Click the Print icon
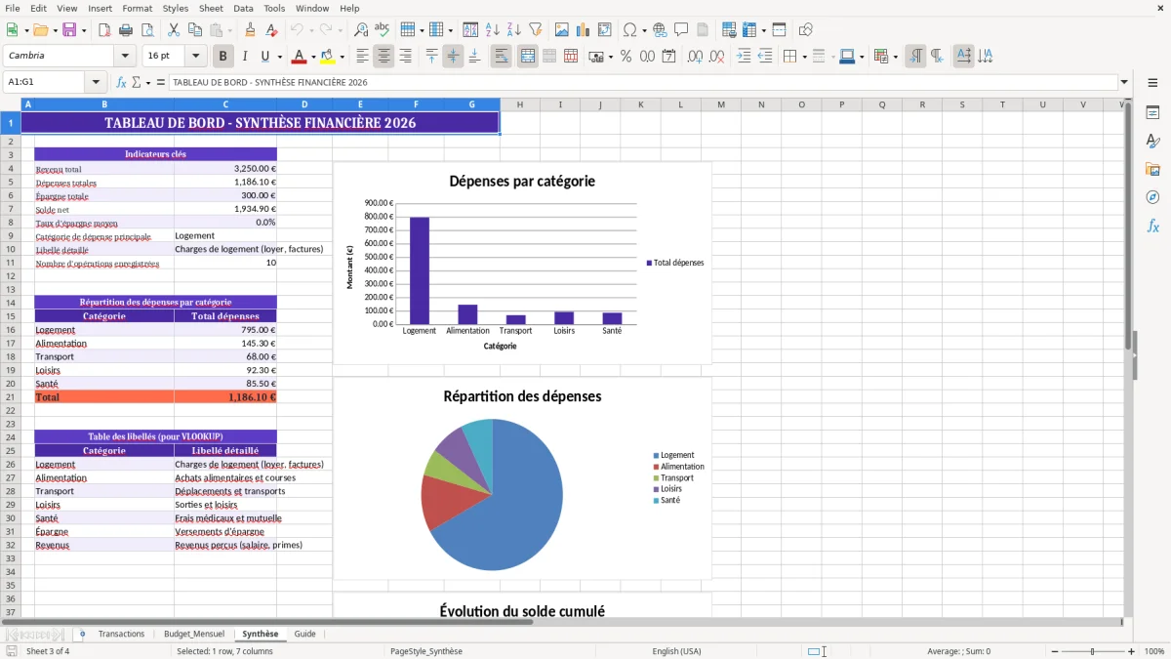The image size is (1171, 659). click(x=126, y=30)
